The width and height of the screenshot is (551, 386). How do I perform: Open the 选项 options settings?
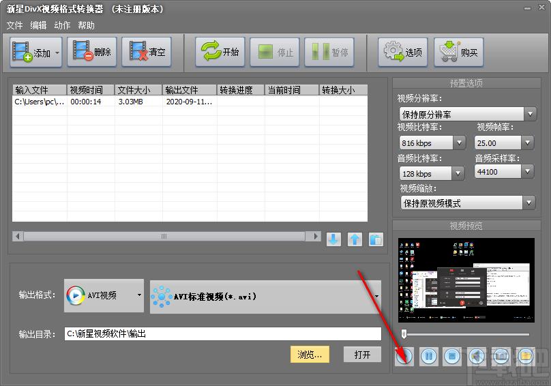click(x=403, y=52)
